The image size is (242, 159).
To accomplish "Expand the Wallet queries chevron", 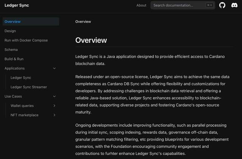I will 54,106.
